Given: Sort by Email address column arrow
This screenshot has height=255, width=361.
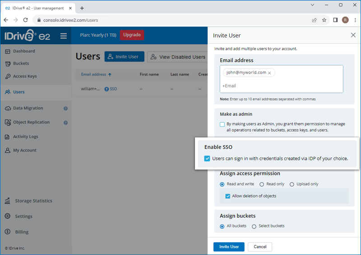Looking at the screenshot, I should 110,75.
